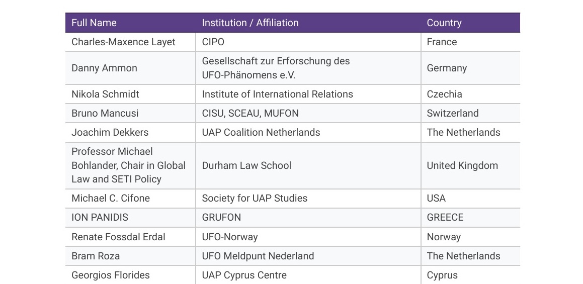
Task: Select the United Kingdom country cell
Action: coord(462,165)
